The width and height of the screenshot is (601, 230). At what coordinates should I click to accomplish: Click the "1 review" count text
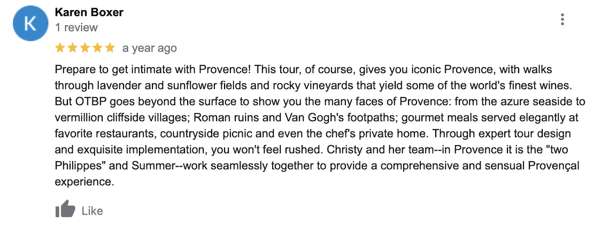pos(76,28)
